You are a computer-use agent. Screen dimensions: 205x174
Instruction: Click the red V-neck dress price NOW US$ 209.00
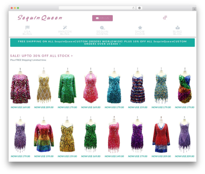(161, 156)
